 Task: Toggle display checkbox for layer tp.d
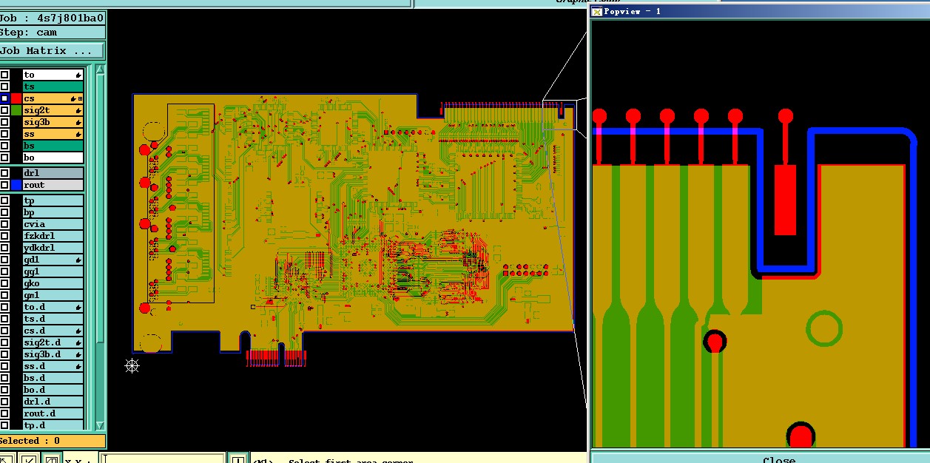[4, 425]
